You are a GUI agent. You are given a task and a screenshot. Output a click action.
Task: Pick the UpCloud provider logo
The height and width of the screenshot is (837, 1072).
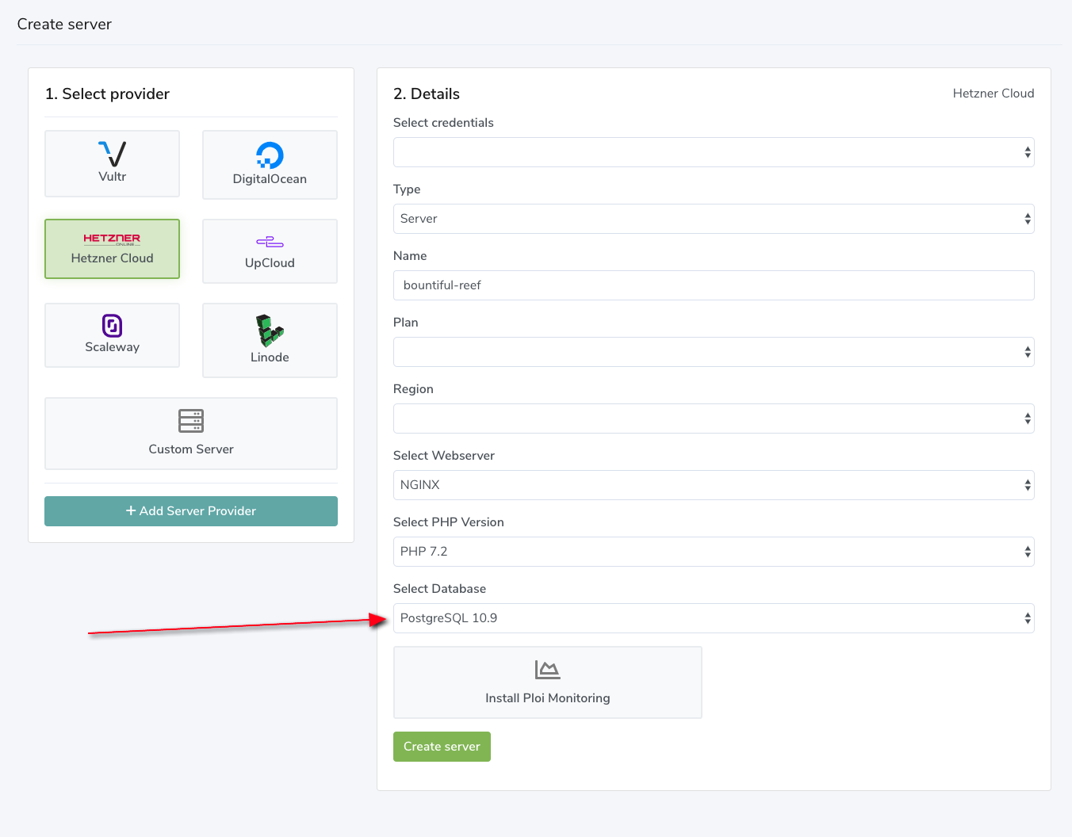270,242
